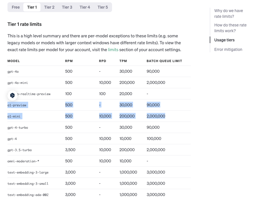This screenshot has width=260, height=198.
Task: Go to 'How do these rate limits work?'
Action: click(230, 28)
